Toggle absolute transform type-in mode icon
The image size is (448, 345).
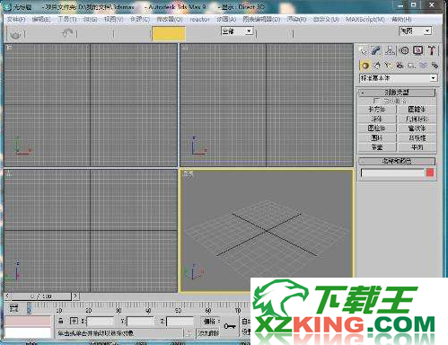tap(74, 321)
